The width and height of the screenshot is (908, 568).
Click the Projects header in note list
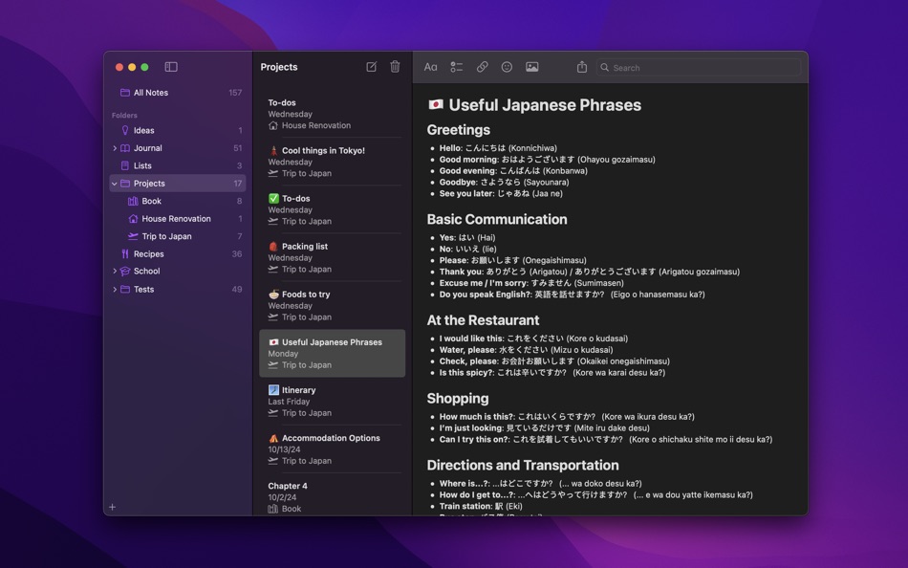point(279,67)
